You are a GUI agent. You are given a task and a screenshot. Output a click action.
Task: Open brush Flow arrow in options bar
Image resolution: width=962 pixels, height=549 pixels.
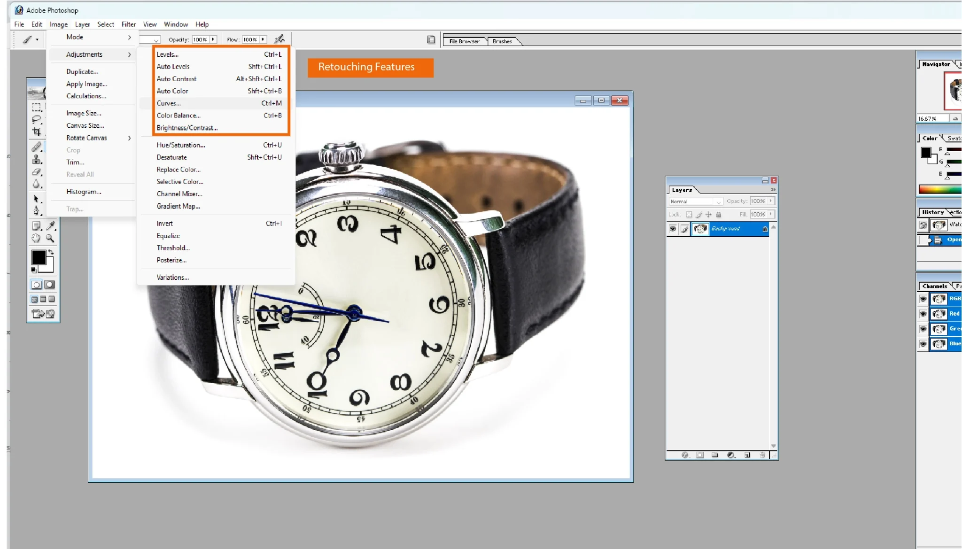point(263,39)
